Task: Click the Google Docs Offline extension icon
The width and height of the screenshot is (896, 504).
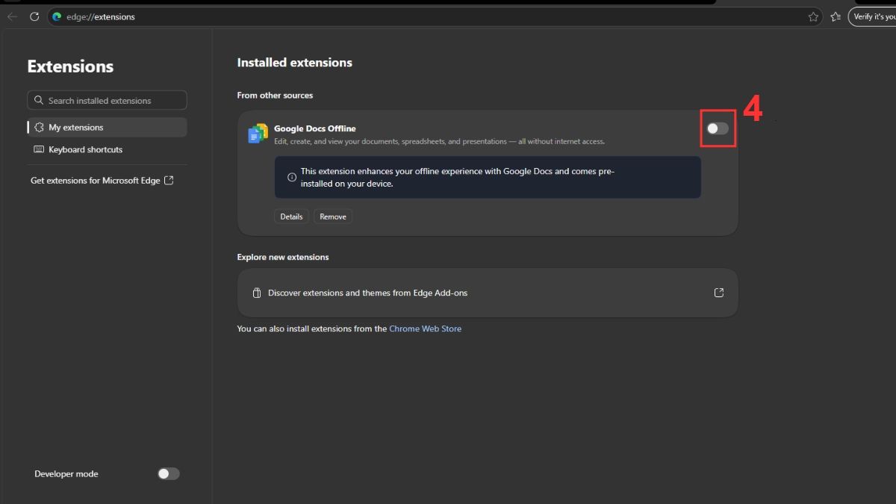Action: (258, 134)
